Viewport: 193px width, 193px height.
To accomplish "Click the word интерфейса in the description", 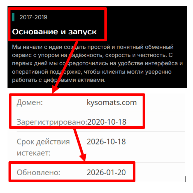I will coord(161,64).
